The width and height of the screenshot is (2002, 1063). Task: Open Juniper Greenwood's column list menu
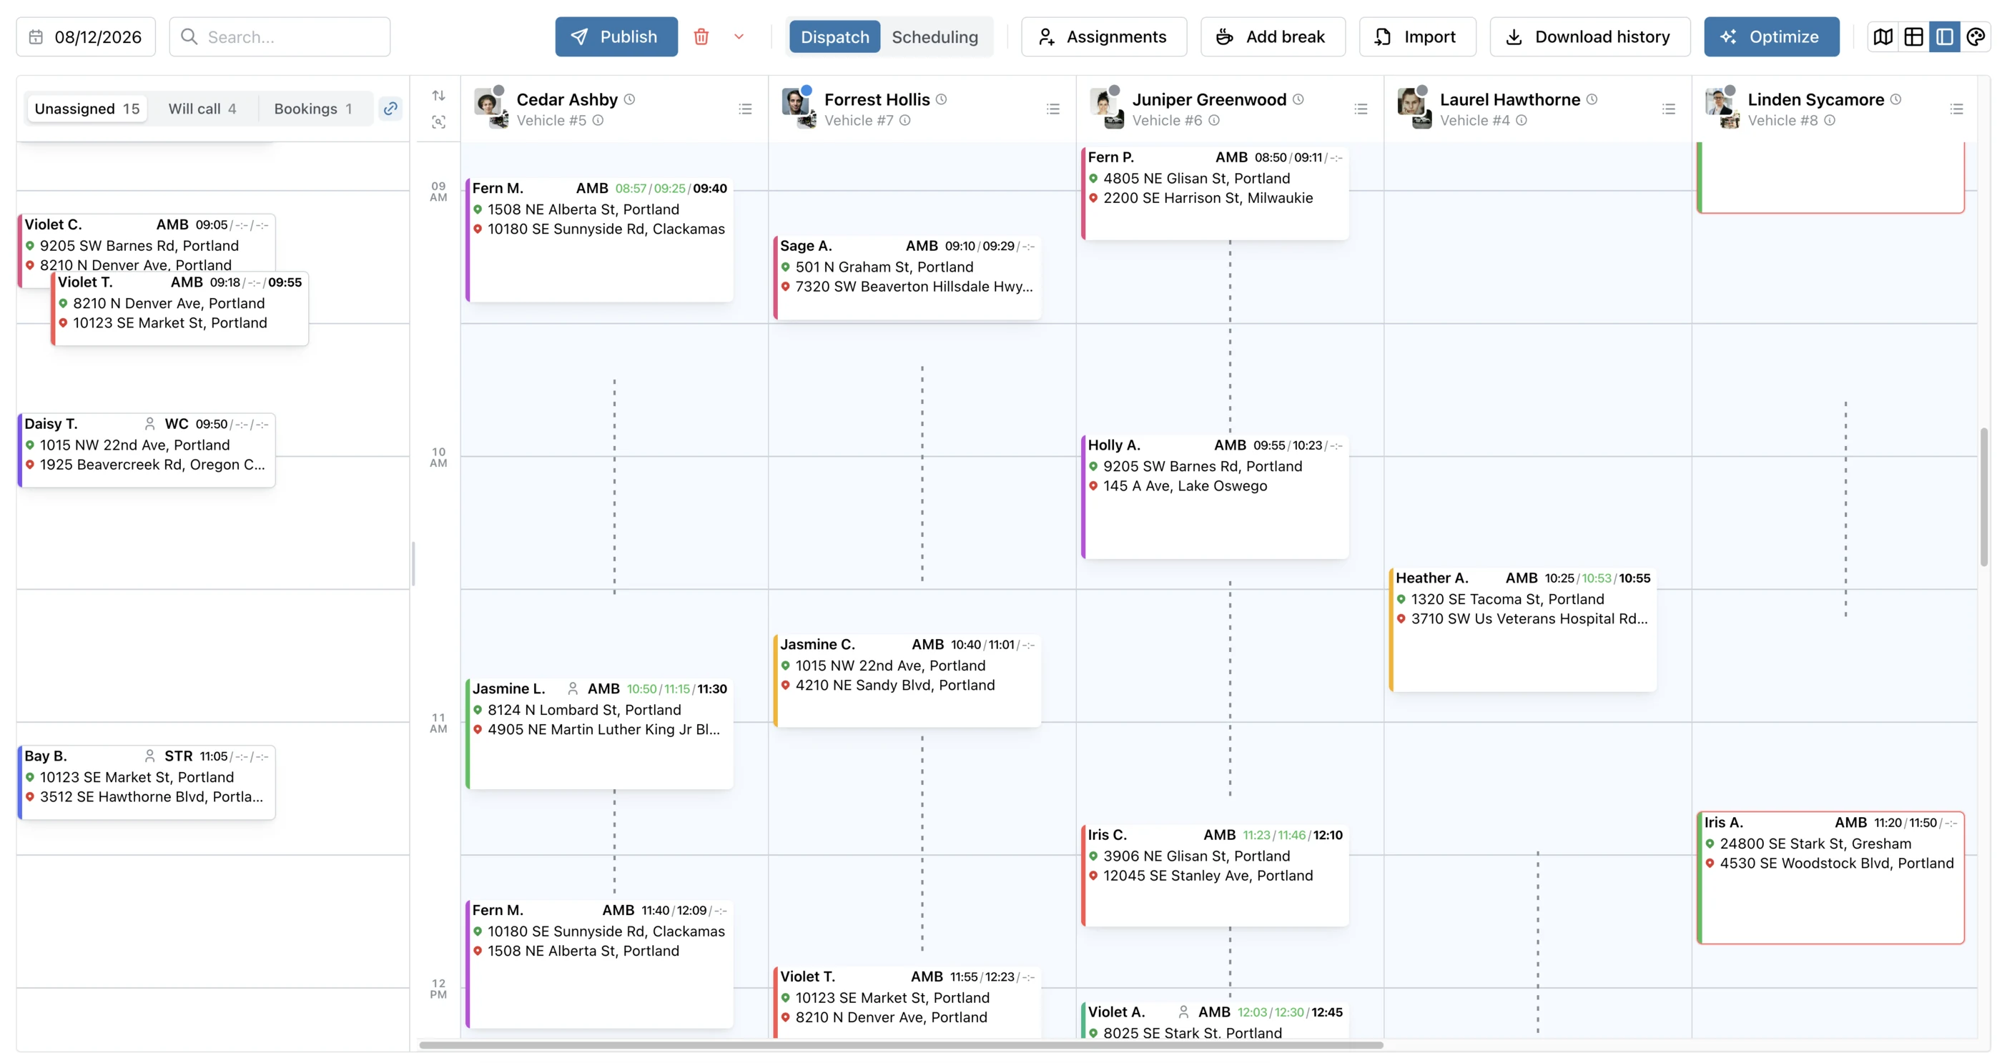point(1361,109)
